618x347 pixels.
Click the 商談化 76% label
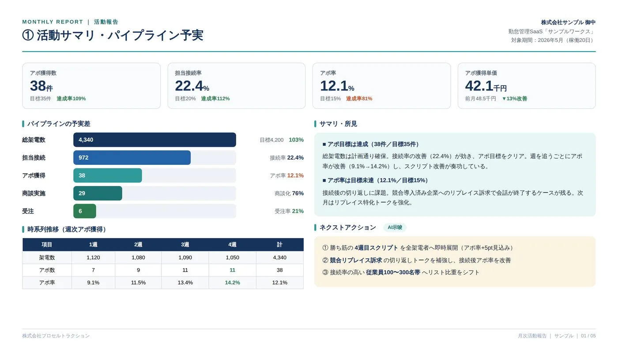(x=289, y=193)
